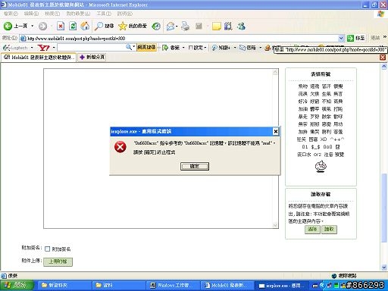
Task: Click the Print icon in toolbar
Action: coord(186,26)
